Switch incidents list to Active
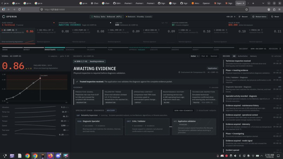Image resolution: width=283 pixels, height=159 pixels. (195, 56)
